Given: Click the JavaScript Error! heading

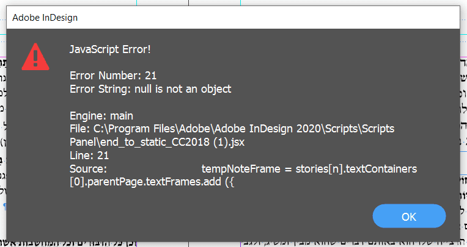Looking at the screenshot, I should (x=110, y=49).
